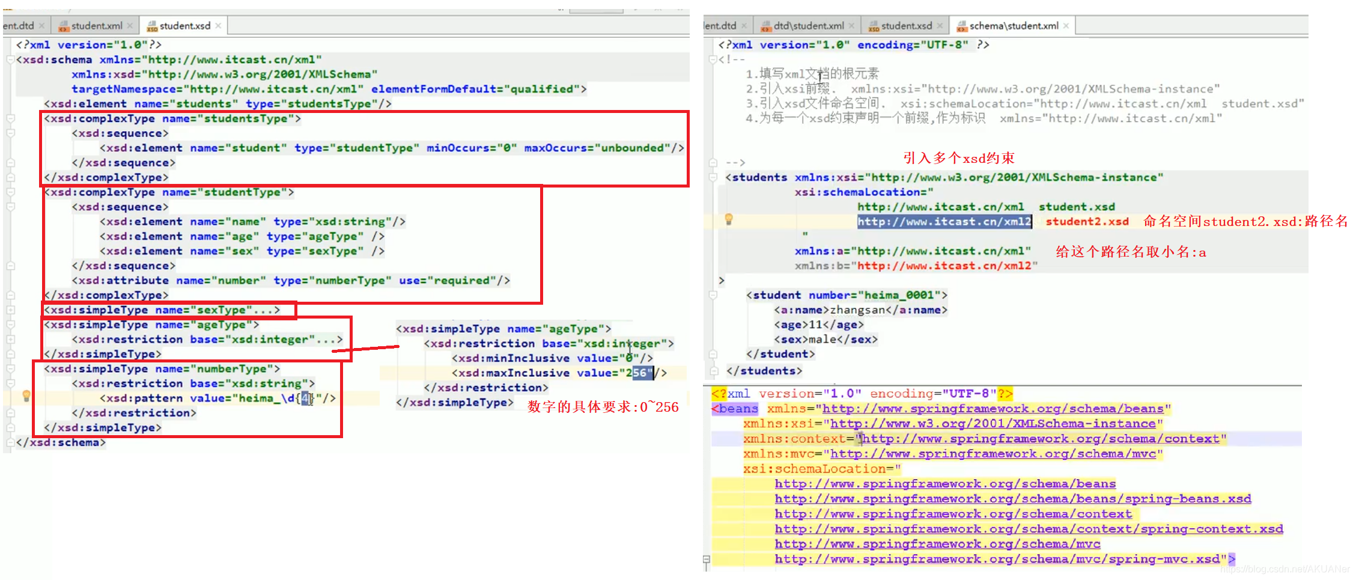Open the spring-mvc.xsd schema link
Image resolution: width=1356 pixels, height=580 pixels.
[997, 559]
